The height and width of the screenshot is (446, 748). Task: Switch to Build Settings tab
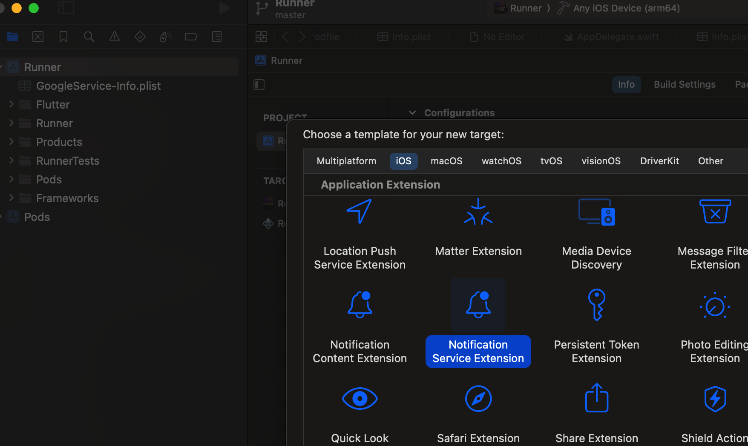pos(685,85)
